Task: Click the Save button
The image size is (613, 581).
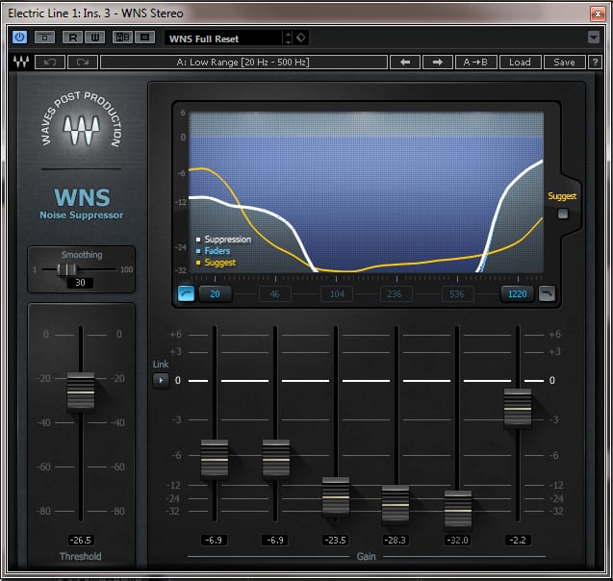Action: coord(564,63)
